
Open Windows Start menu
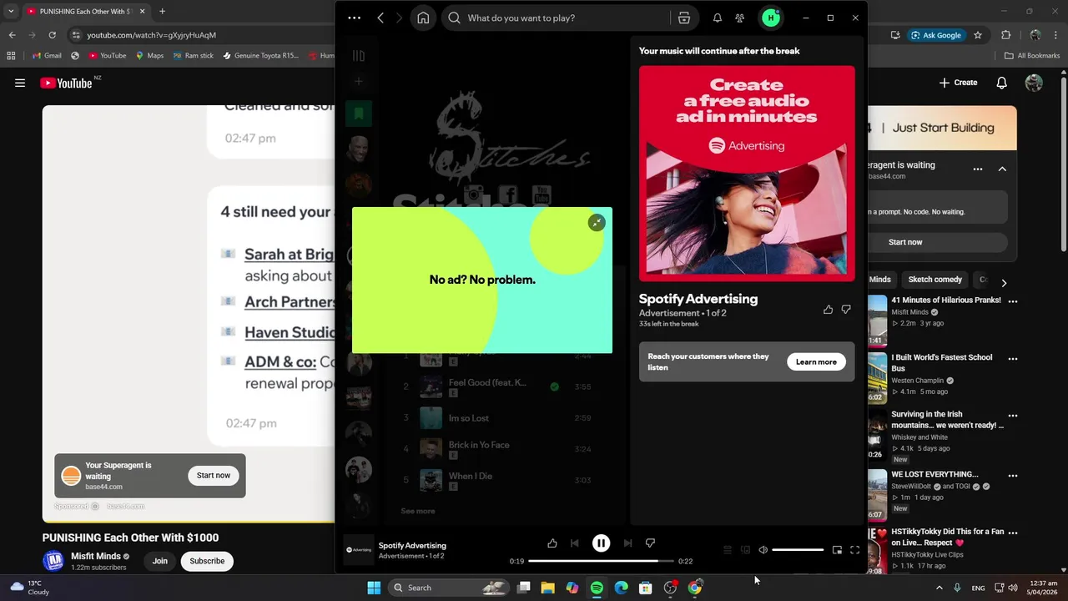(x=374, y=588)
